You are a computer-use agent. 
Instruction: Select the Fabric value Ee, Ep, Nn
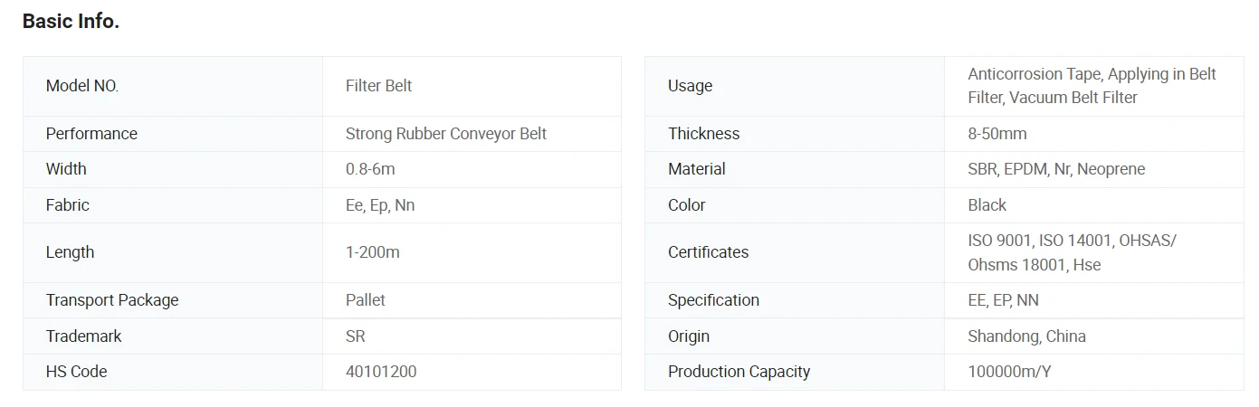coord(380,205)
